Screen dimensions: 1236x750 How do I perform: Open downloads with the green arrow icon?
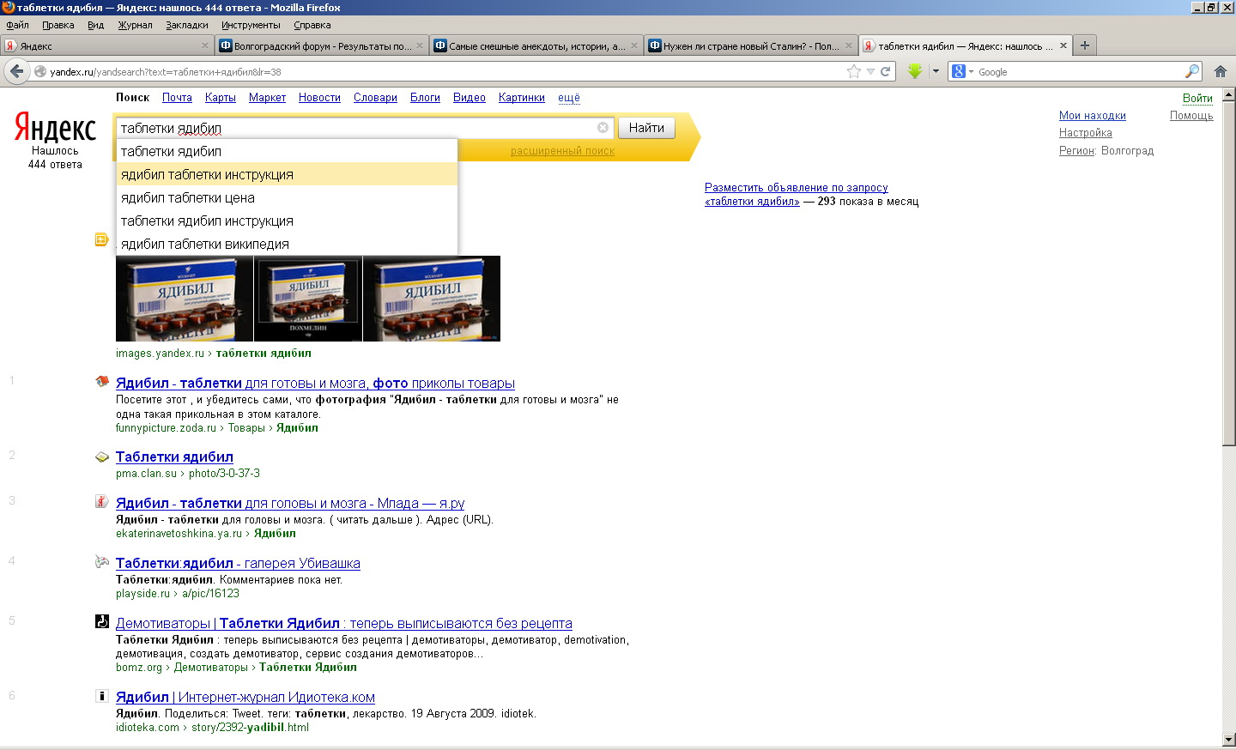915,71
